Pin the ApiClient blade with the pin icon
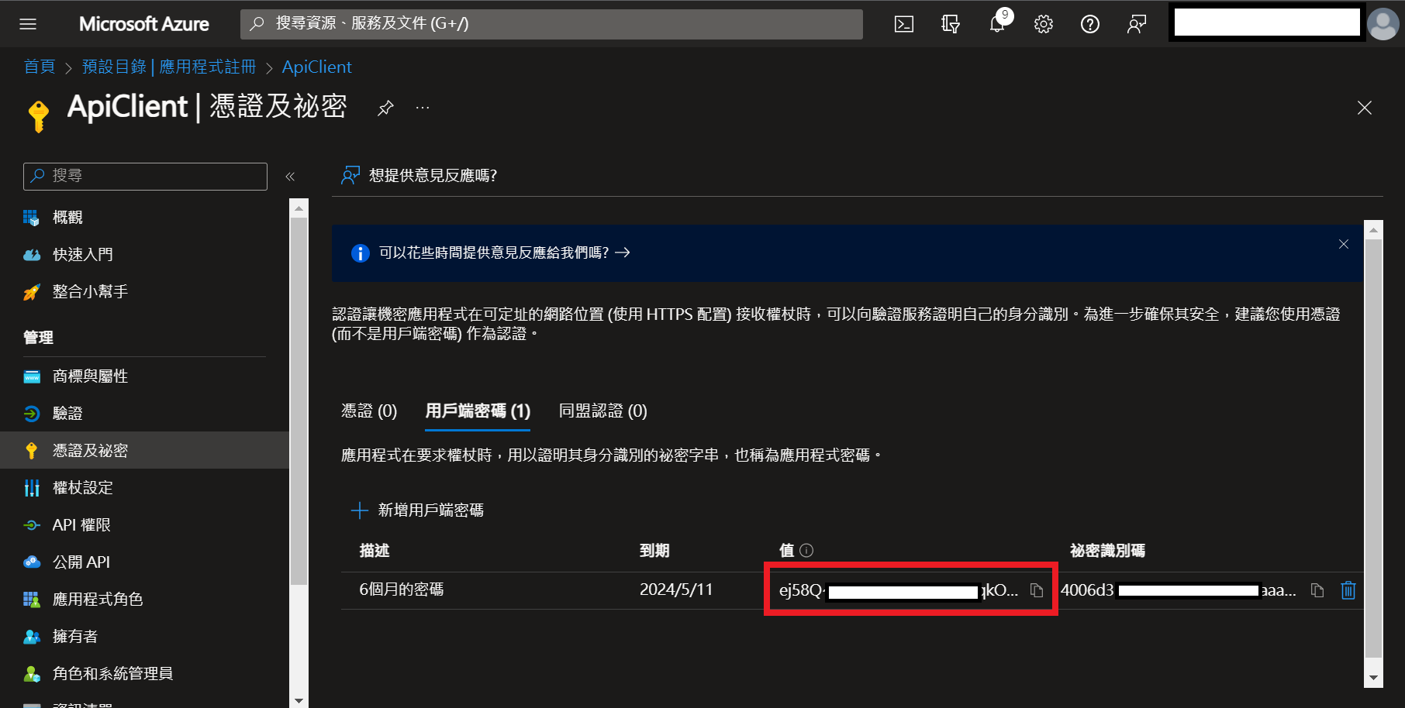The width and height of the screenshot is (1405, 708). [385, 108]
